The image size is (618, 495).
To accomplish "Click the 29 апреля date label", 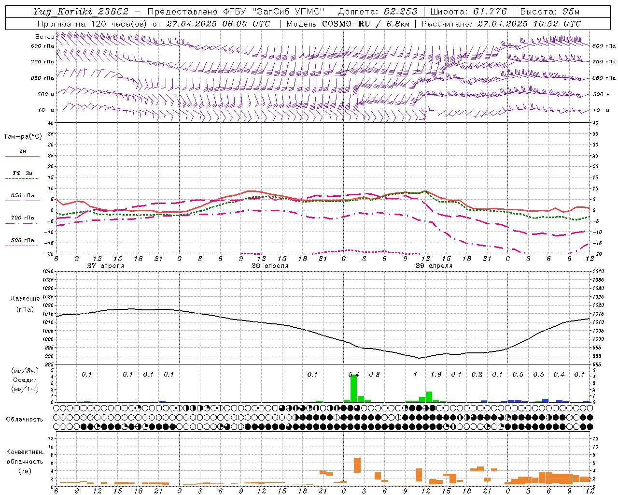I will click(x=434, y=266).
